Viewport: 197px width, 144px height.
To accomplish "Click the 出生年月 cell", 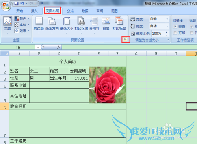I will tap(59, 78).
